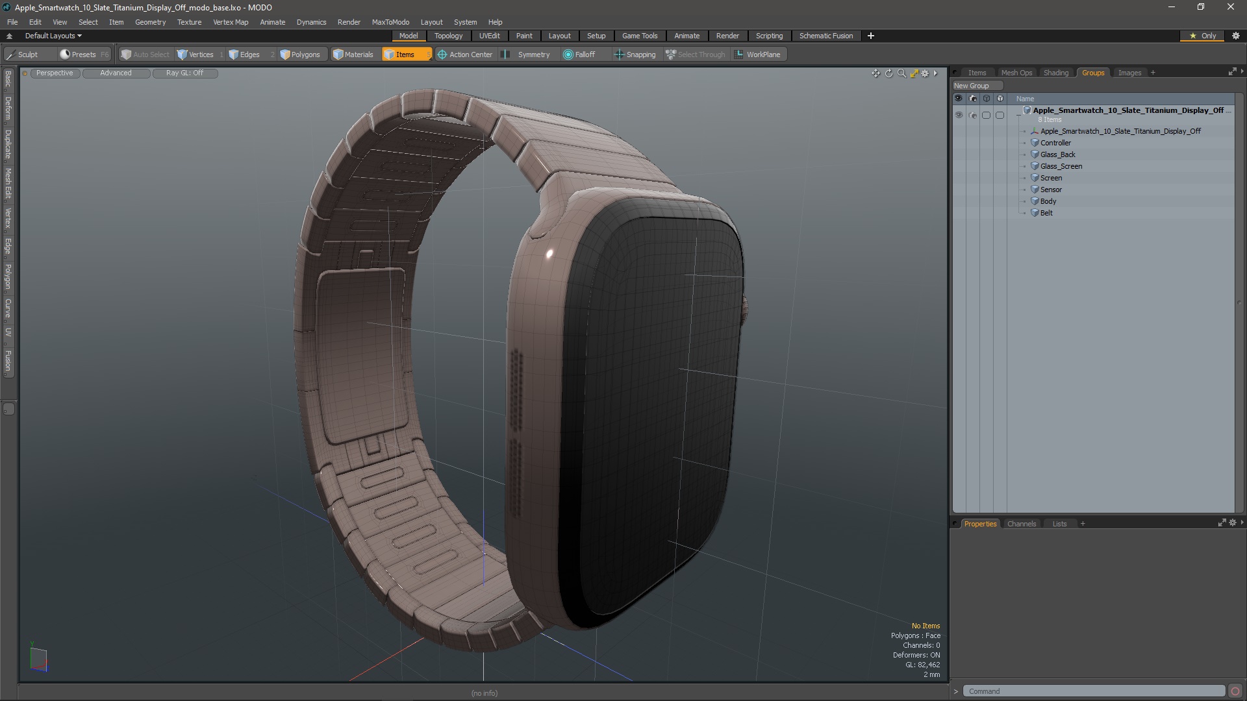Click the viewport zoom magnifier icon
This screenshot has height=701, width=1247.
pos(901,73)
